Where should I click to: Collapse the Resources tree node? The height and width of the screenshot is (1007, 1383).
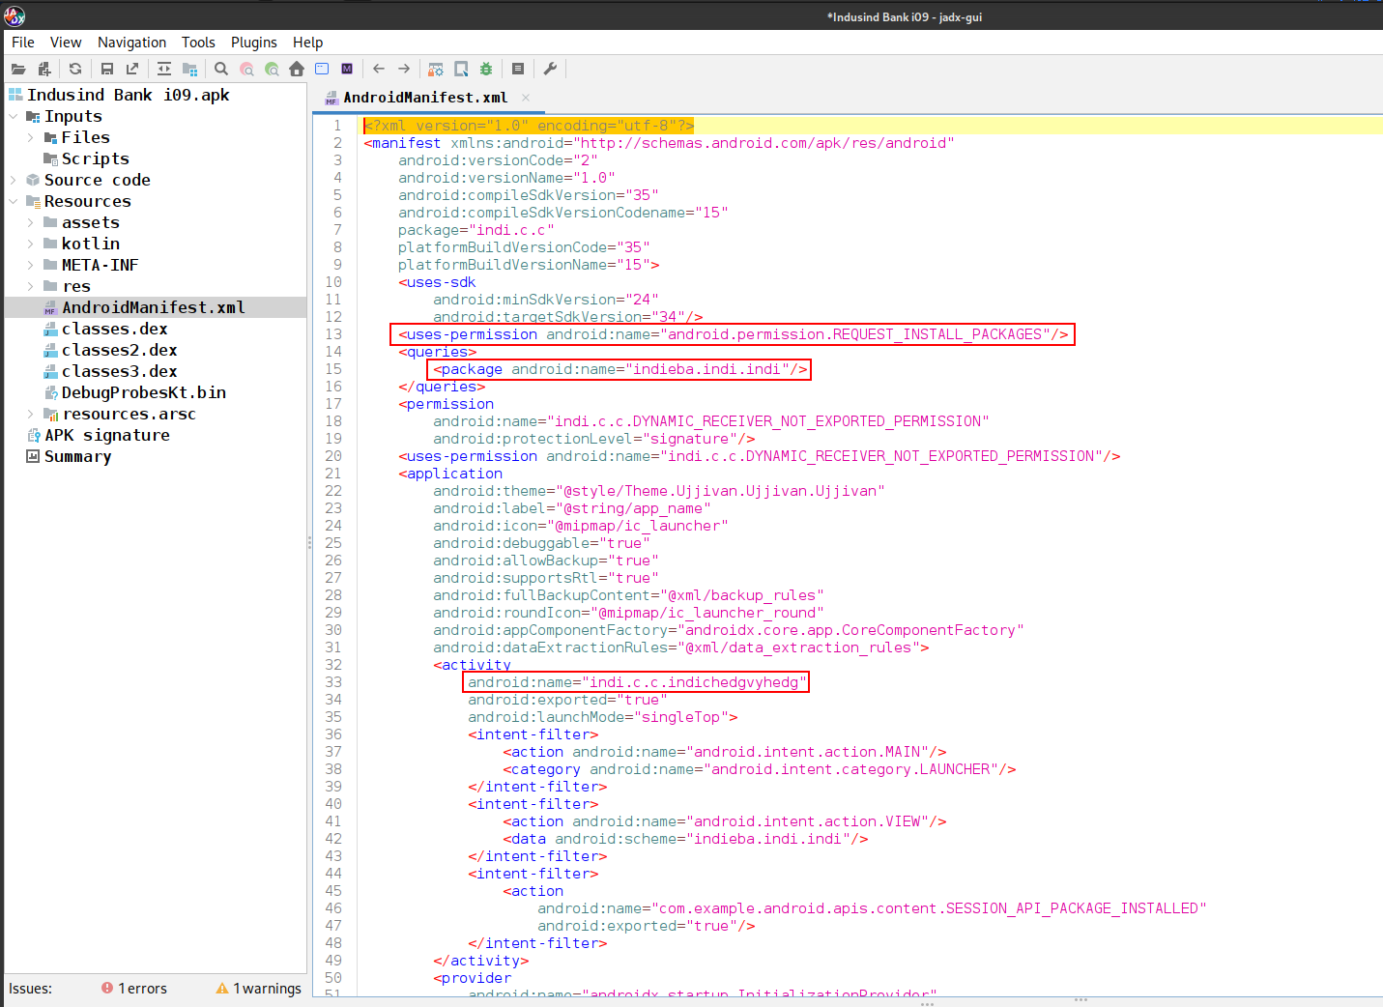14,201
